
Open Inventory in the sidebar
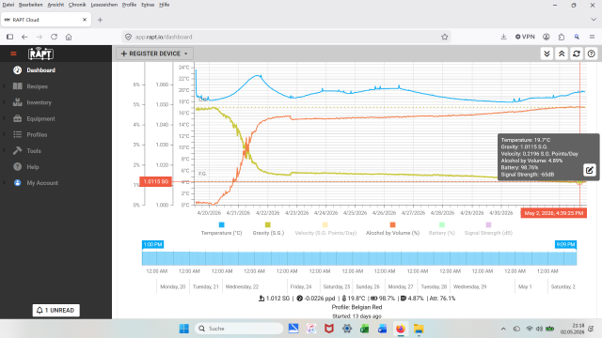point(39,102)
